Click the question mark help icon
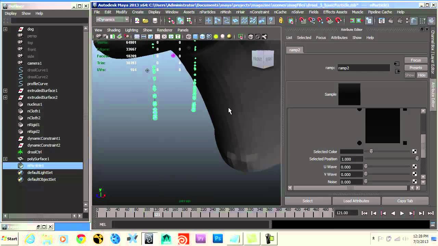438x246 pixels. tap(271, 20)
